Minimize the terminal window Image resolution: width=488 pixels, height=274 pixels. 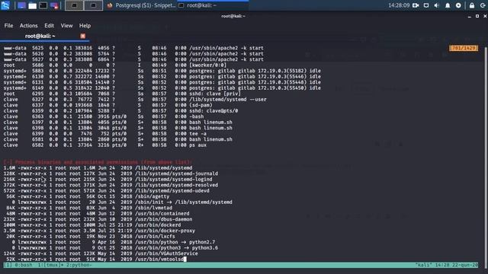(470, 16)
